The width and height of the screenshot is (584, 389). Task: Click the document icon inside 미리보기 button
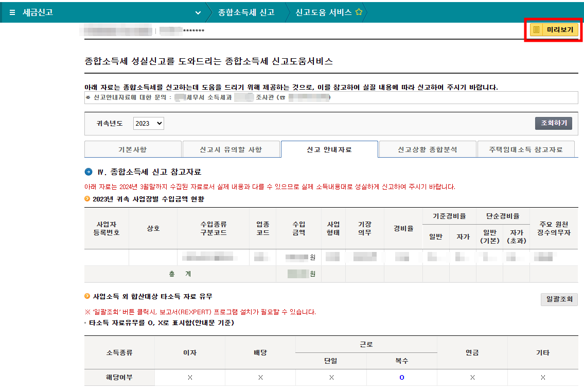point(537,30)
